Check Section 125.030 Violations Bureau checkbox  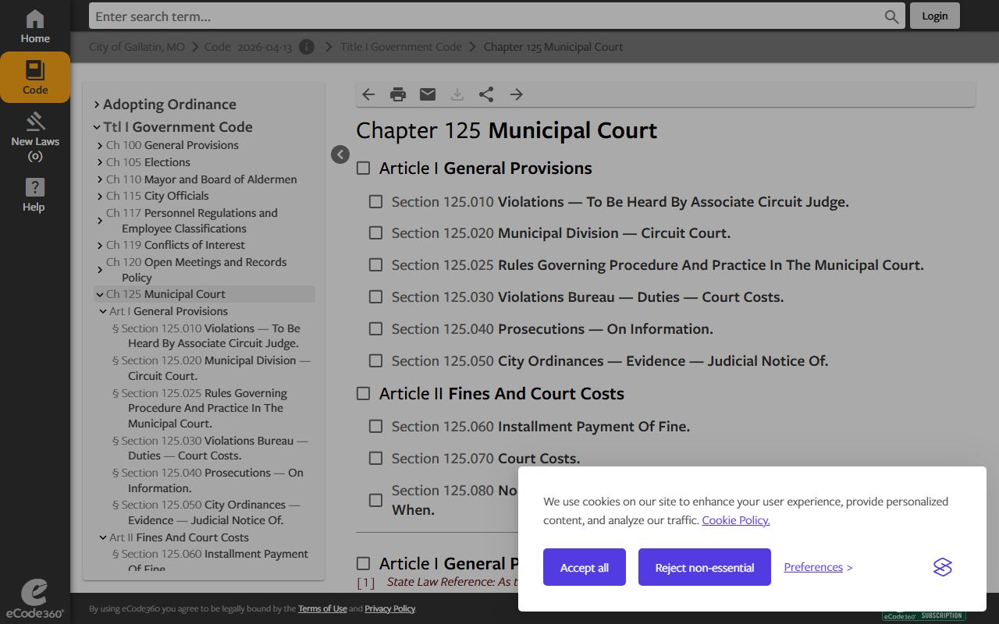pos(375,296)
